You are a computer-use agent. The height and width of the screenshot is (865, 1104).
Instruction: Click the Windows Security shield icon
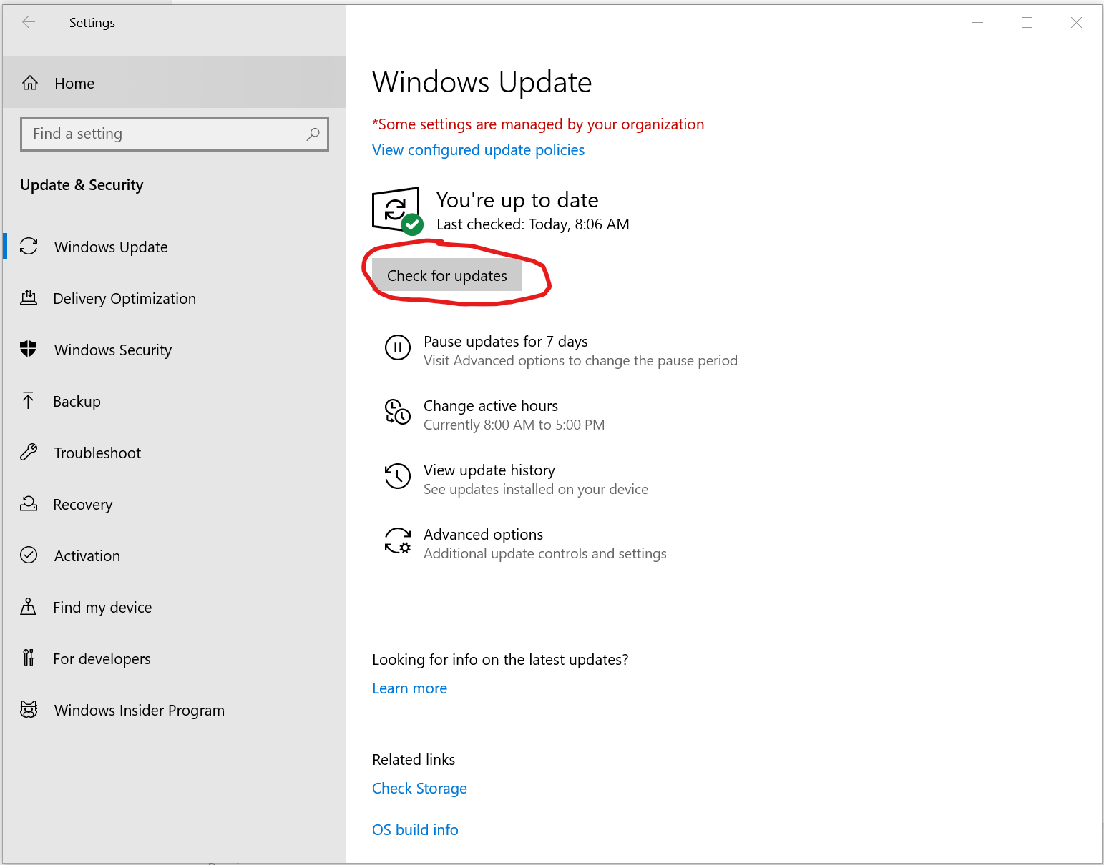pyautogui.click(x=29, y=350)
